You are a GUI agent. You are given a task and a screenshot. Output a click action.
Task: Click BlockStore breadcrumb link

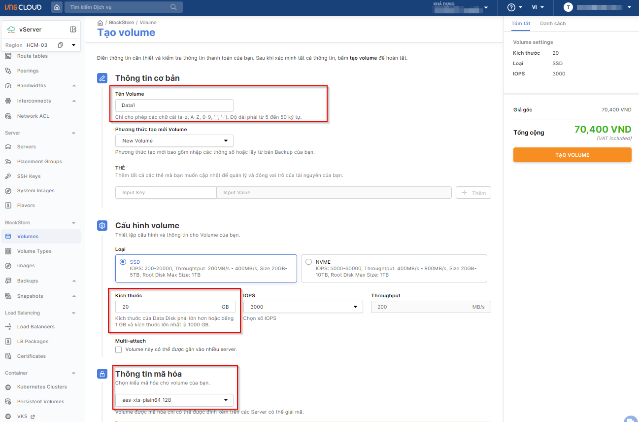click(121, 23)
